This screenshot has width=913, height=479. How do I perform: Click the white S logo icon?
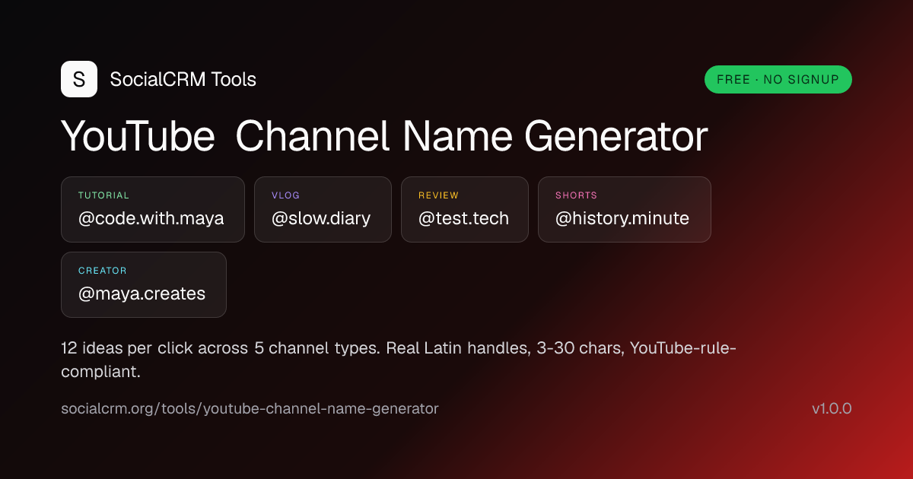pyautogui.click(x=79, y=79)
